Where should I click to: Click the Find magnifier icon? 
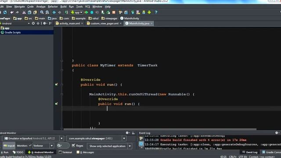pos(42,12)
